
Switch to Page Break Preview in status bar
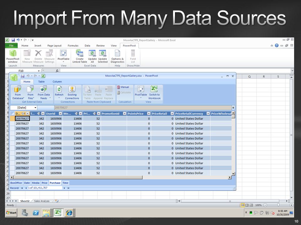(x=251, y=205)
